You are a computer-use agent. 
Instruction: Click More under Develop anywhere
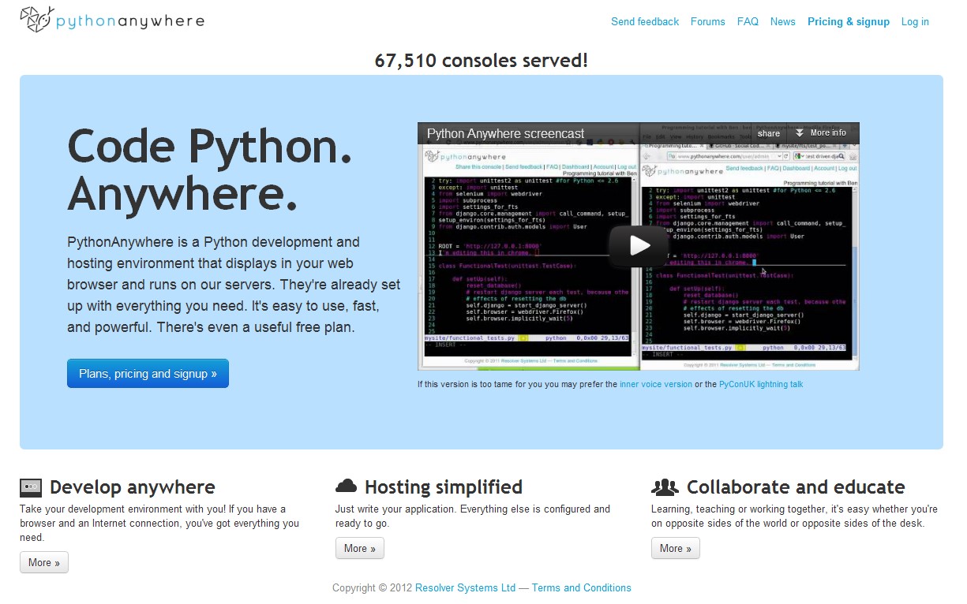click(x=43, y=562)
